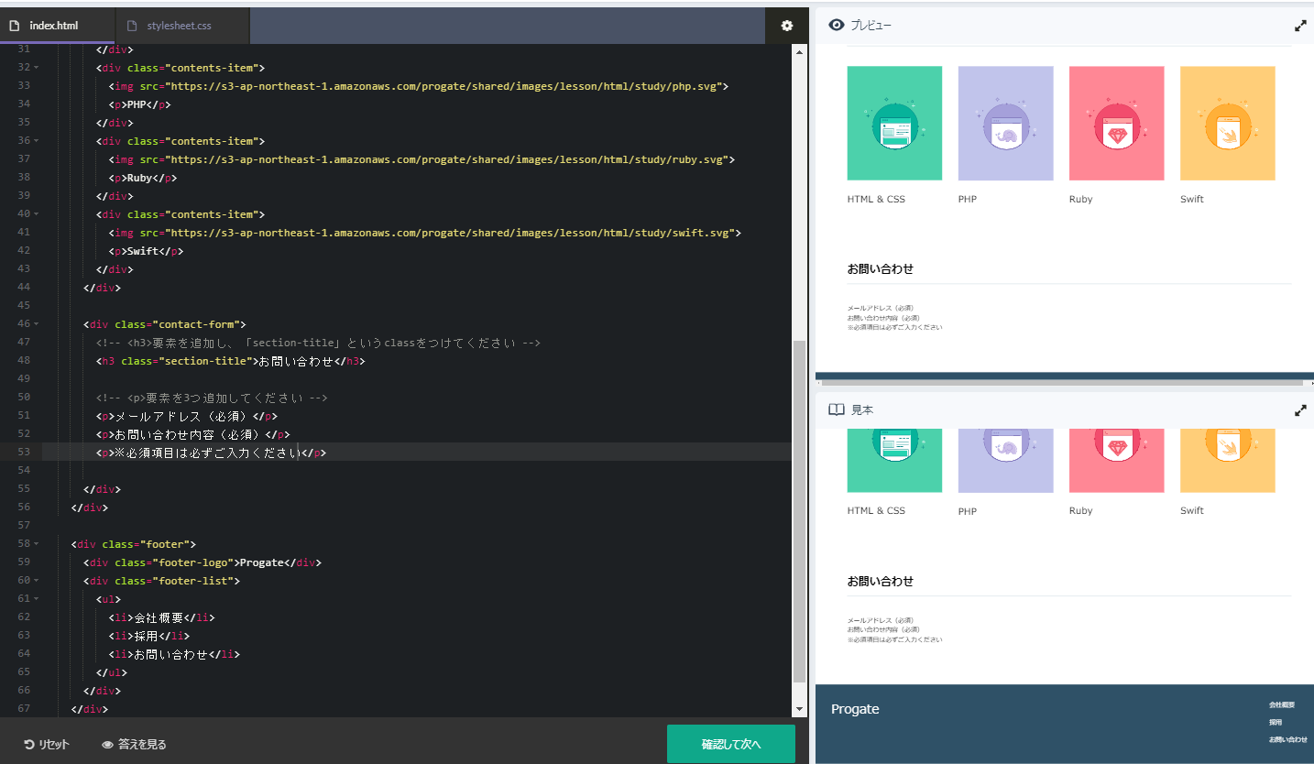The height and width of the screenshot is (764, 1314).
Task: Click the book icon beside 見本
Action: click(836, 410)
